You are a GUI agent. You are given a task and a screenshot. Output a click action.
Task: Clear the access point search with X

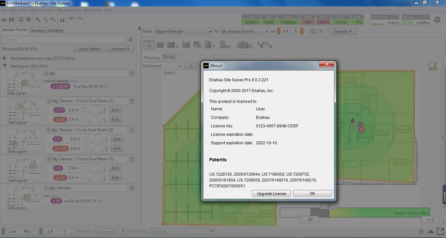131,40
